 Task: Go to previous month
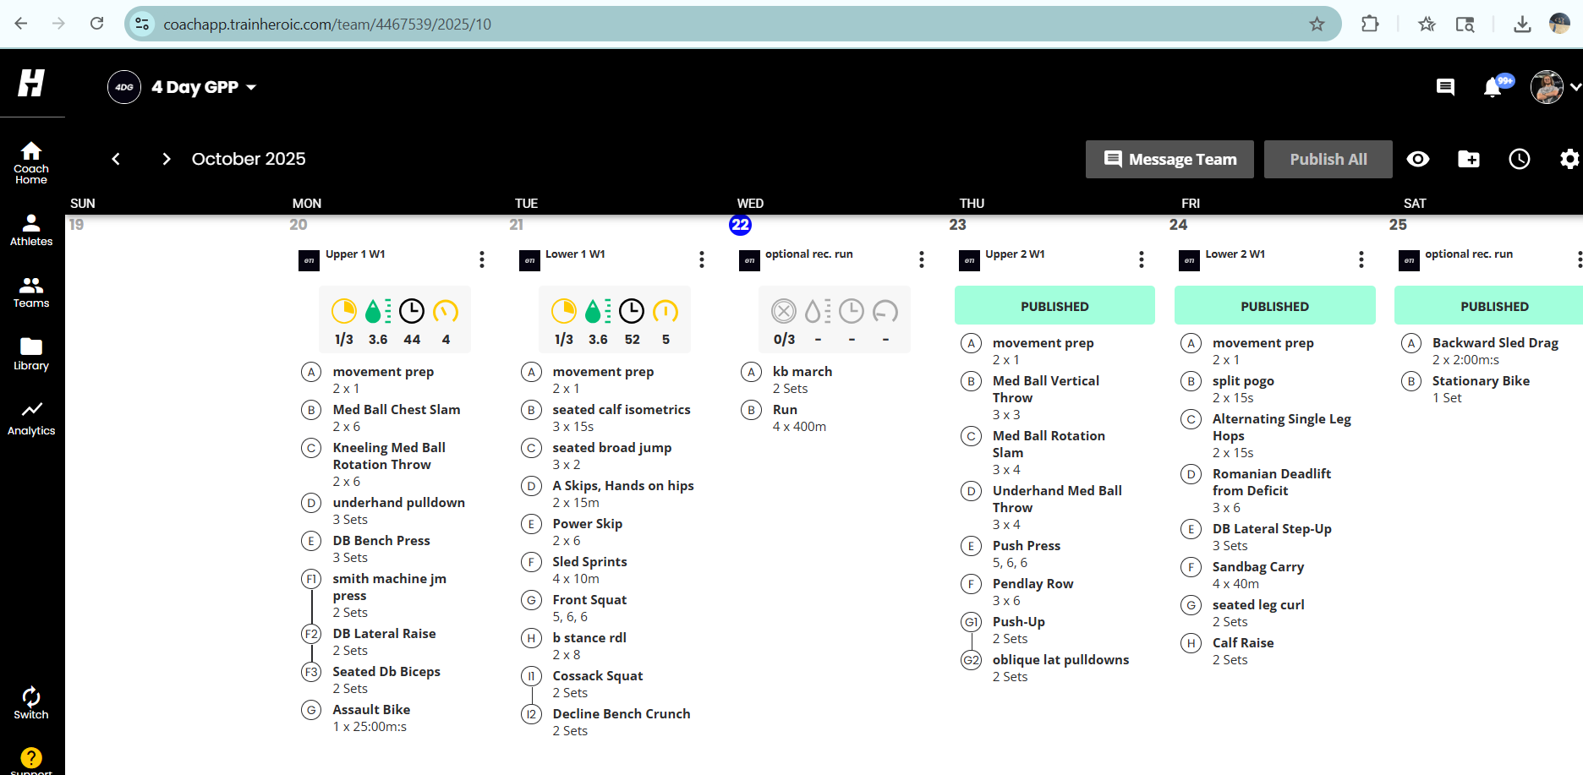(116, 159)
